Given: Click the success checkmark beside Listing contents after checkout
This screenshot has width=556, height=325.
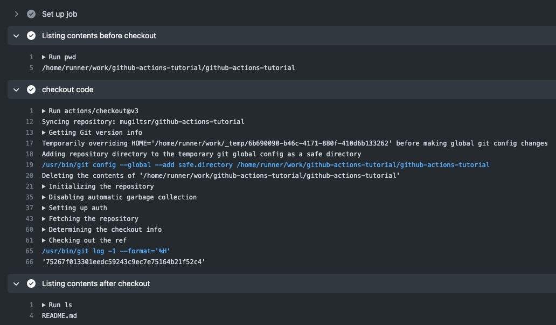Looking at the screenshot, I should pyautogui.click(x=31, y=283).
